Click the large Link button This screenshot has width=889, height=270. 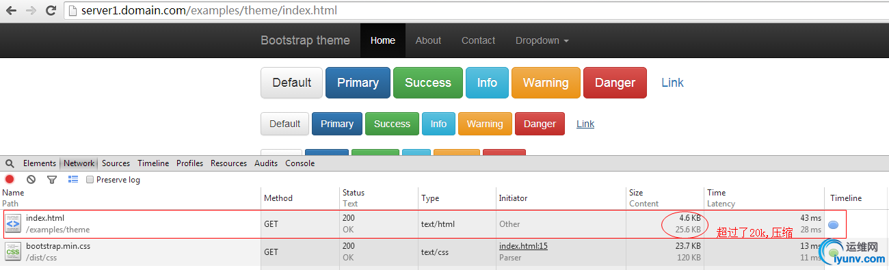(672, 83)
